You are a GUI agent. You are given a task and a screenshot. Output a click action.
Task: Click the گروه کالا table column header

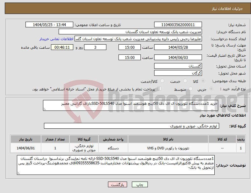(84, 139)
